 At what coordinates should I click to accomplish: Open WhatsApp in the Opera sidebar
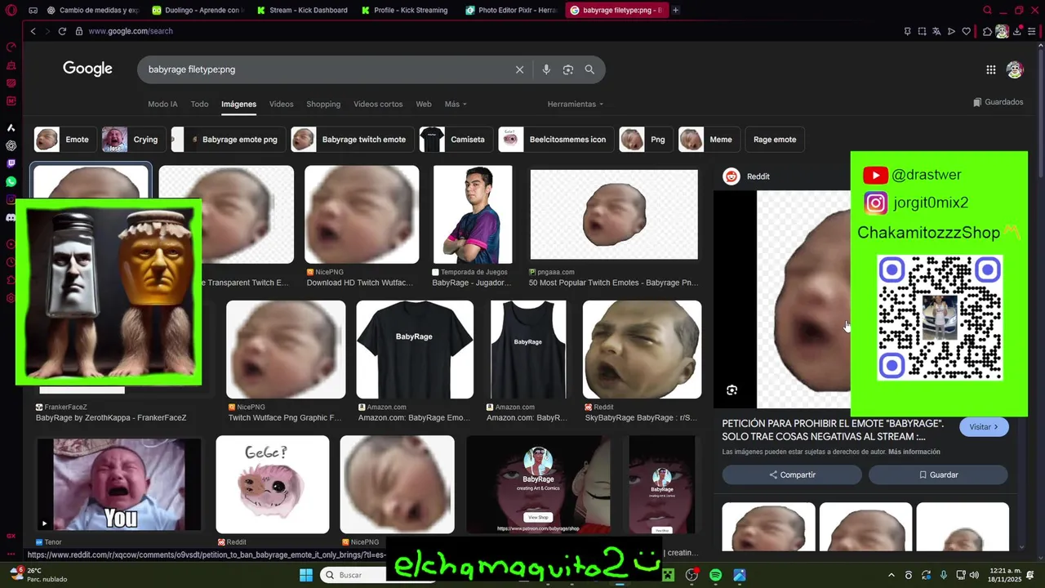[x=11, y=181]
